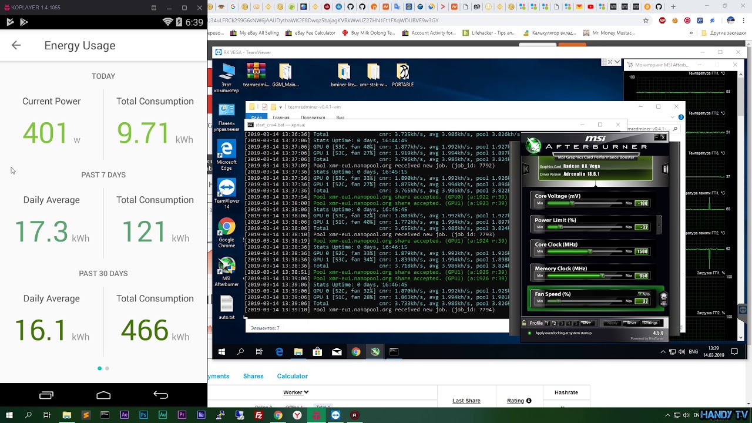Open the 'Файл' tab in Explorer
Viewport: 752px width, 423px height.
tap(256, 117)
